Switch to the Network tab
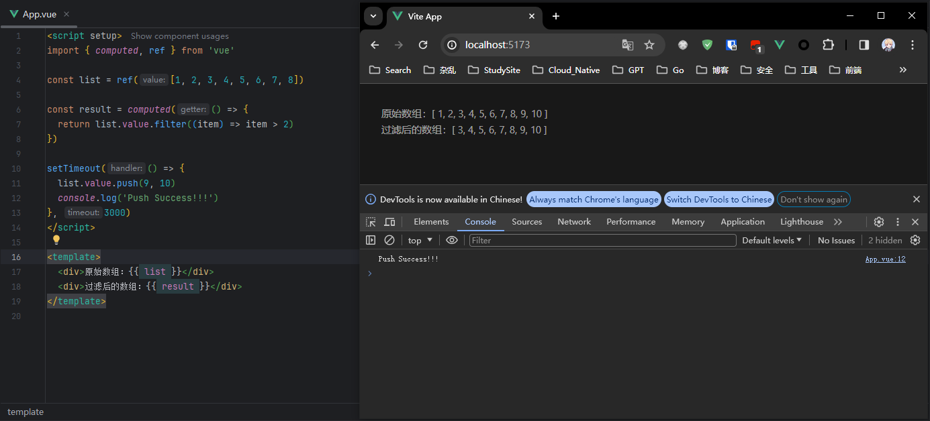This screenshot has width=930, height=421. click(x=574, y=222)
